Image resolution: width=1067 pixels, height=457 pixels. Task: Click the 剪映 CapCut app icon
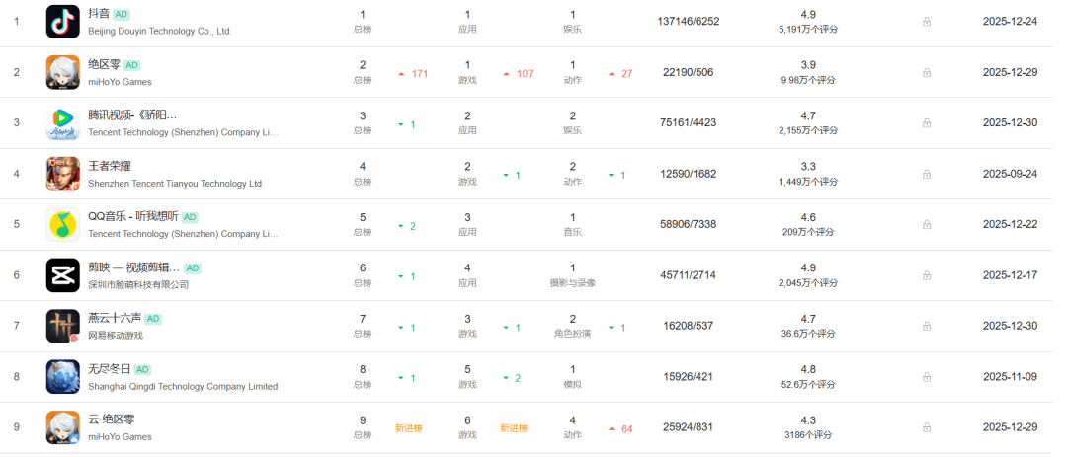pos(62,275)
